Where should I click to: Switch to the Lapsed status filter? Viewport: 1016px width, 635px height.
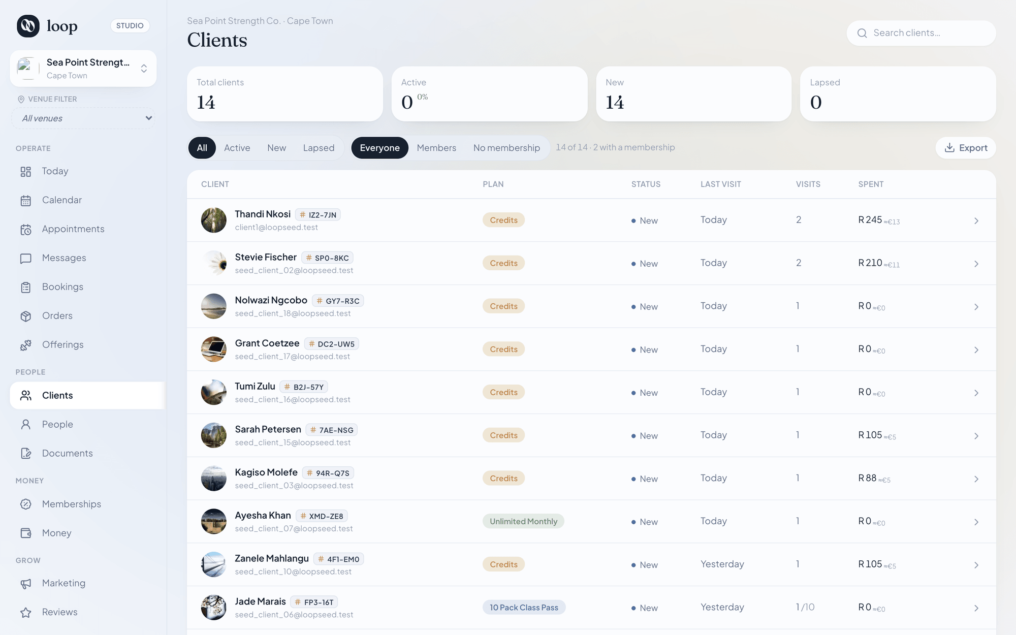pyautogui.click(x=319, y=148)
